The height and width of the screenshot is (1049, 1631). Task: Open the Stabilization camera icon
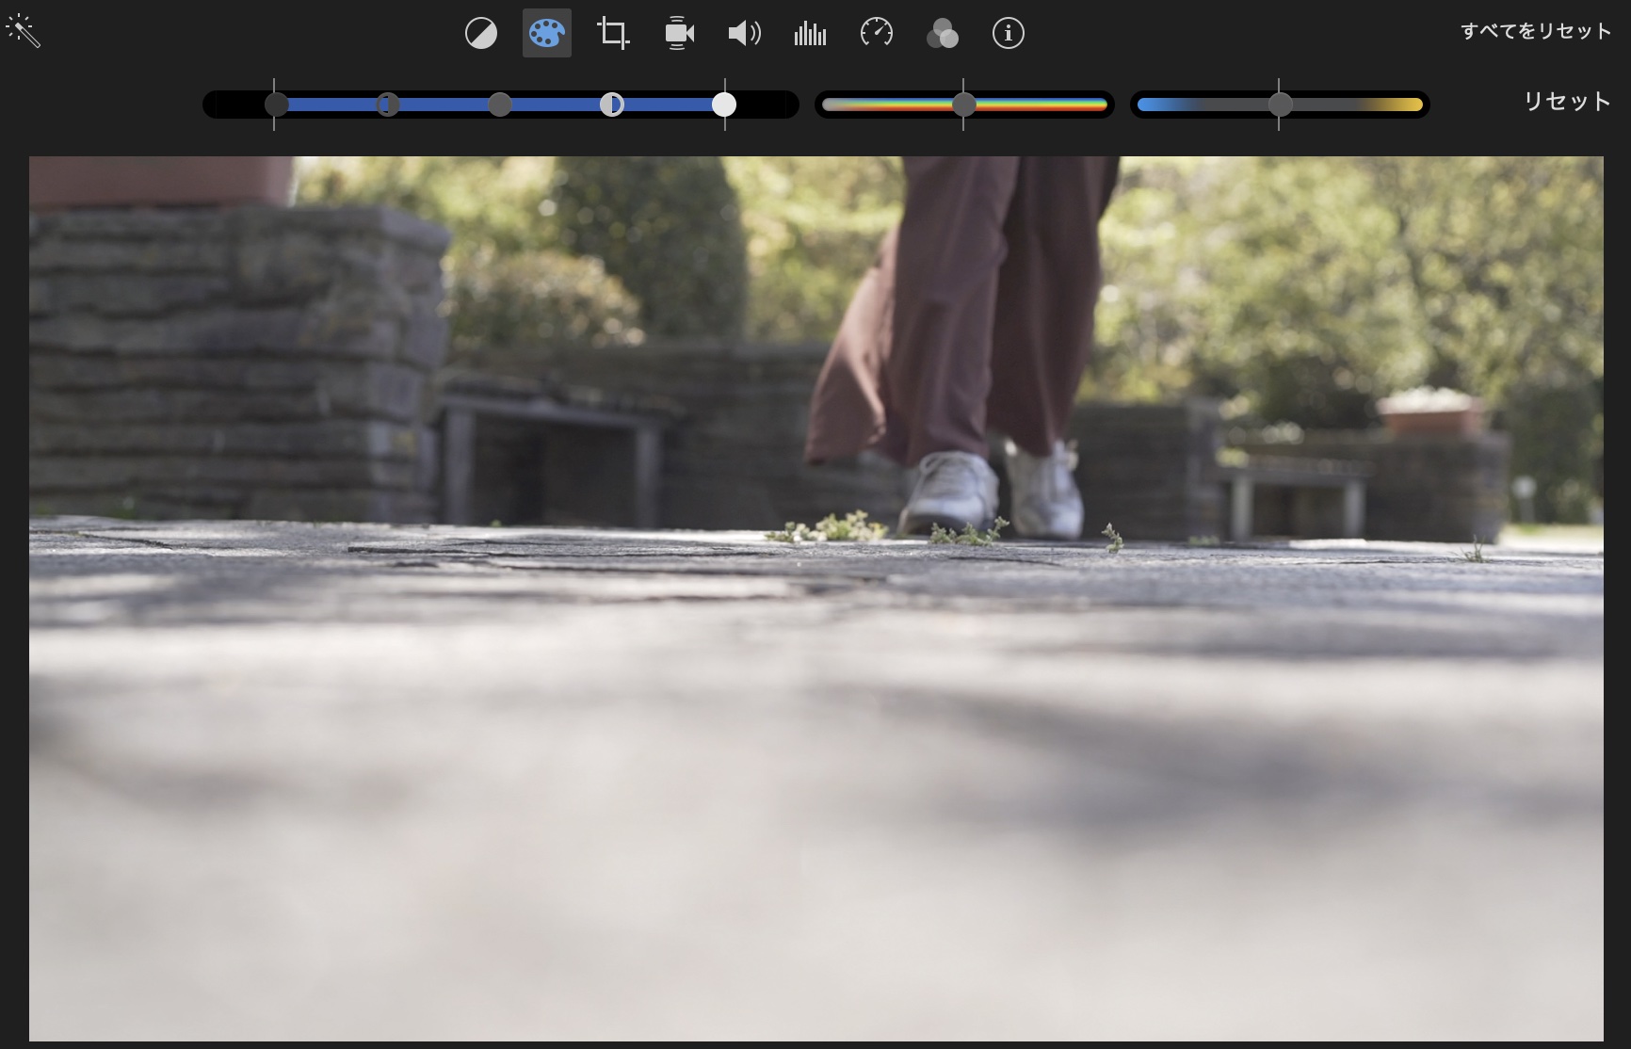coord(679,34)
